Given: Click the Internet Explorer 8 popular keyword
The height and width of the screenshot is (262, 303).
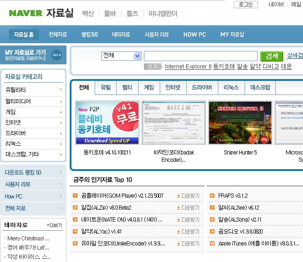Looking at the screenshot, I should (x=188, y=67).
